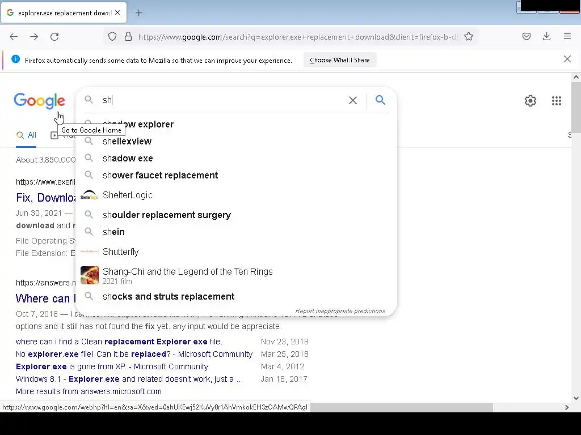Switch to the All results tab
Screen dimensions: 581x435
[26, 135]
